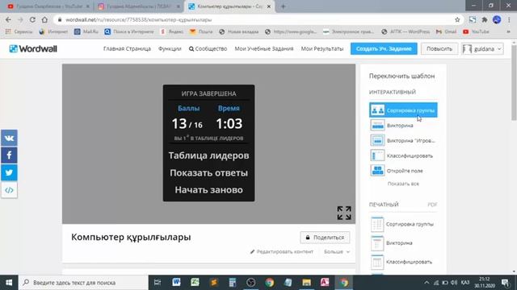Select printable Викторина template

point(403,243)
